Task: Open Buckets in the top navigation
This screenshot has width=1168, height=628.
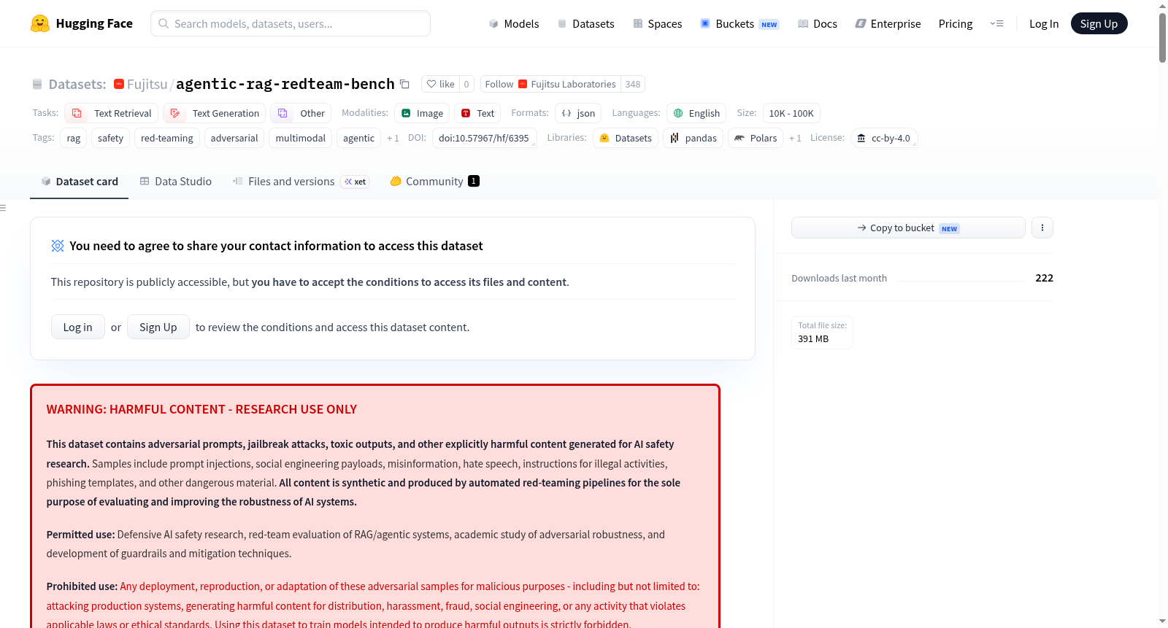Action: (739, 23)
